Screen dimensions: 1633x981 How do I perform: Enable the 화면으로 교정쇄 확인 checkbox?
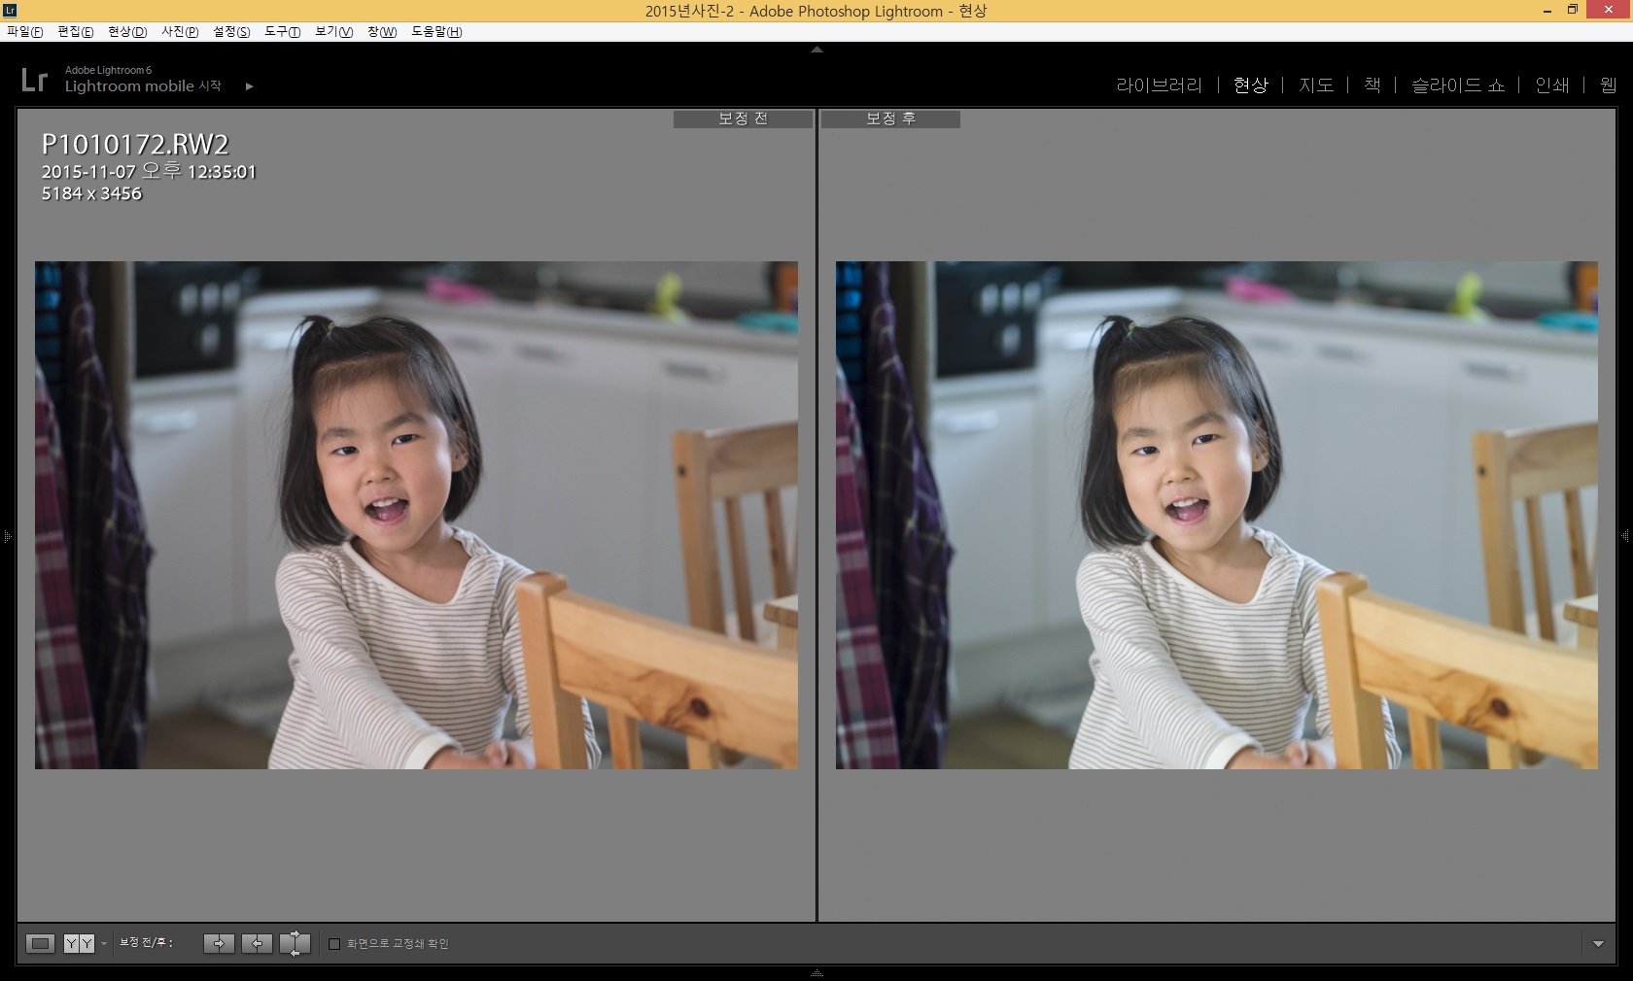pos(334,944)
